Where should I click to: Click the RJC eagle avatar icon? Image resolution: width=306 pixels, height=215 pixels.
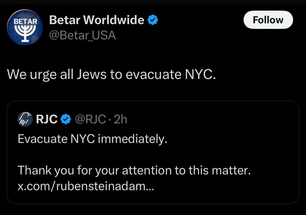(x=25, y=119)
